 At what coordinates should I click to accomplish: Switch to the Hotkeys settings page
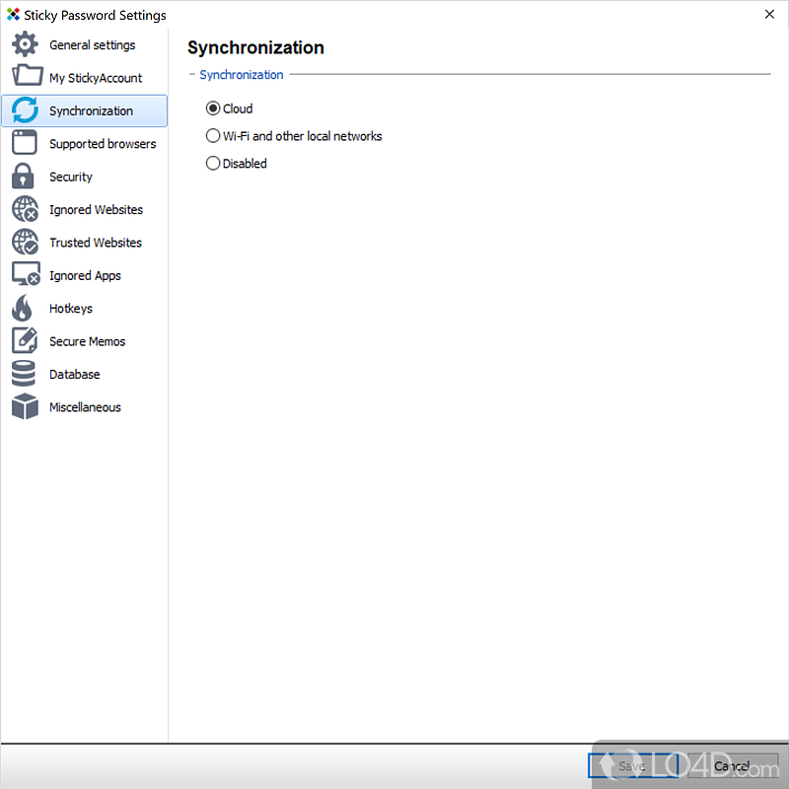pos(71,309)
